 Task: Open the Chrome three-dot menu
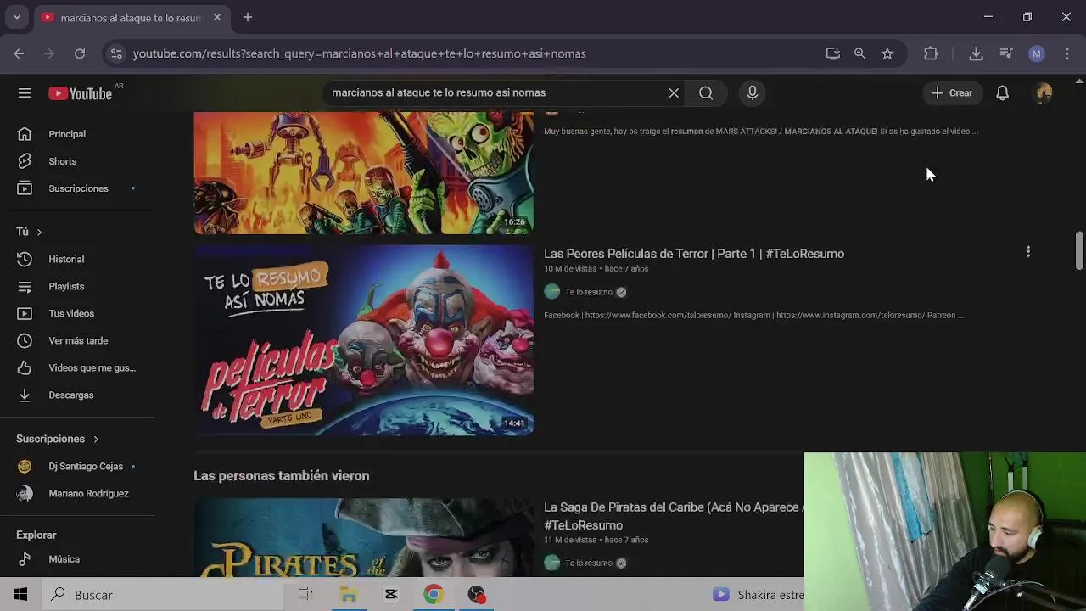(1067, 53)
